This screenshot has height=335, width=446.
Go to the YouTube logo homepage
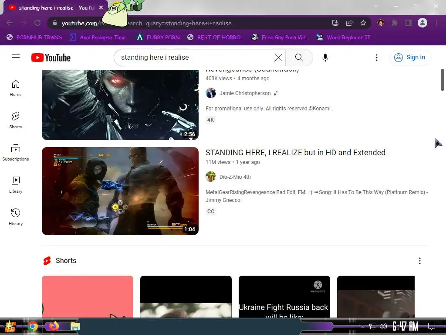pos(51,58)
